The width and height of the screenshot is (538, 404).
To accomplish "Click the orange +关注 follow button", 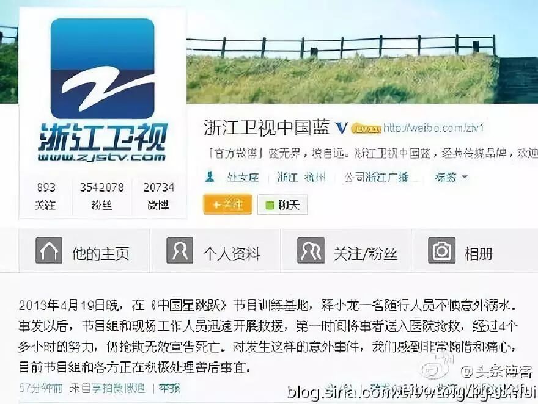I will coord(227,204).
